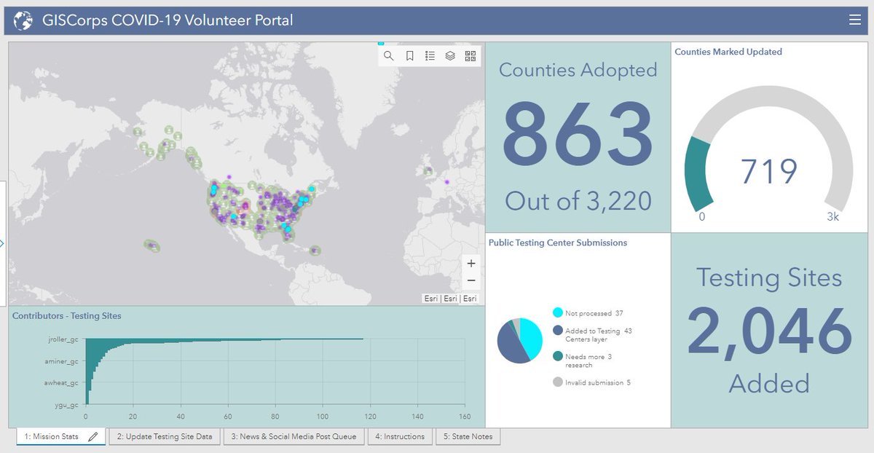Select 'Added to Testing Centers layer' swatch

coord(557,331)
